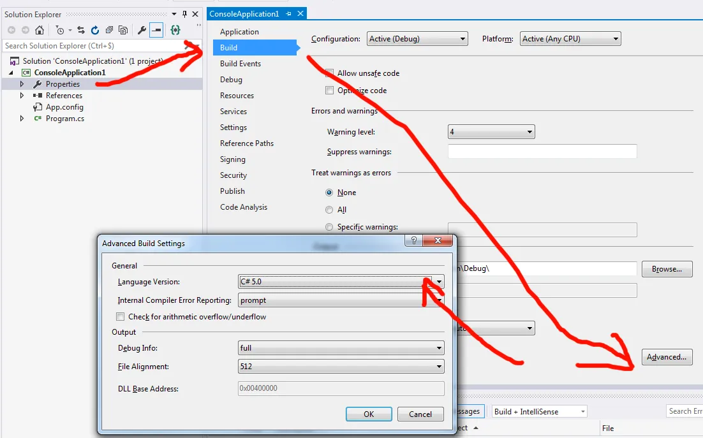Select the Specific warnings radio button
This screenshot has width=703, height=438.
click(329, 227)
